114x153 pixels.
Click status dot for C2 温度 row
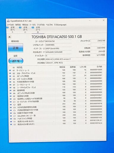[x=11, y=105]
